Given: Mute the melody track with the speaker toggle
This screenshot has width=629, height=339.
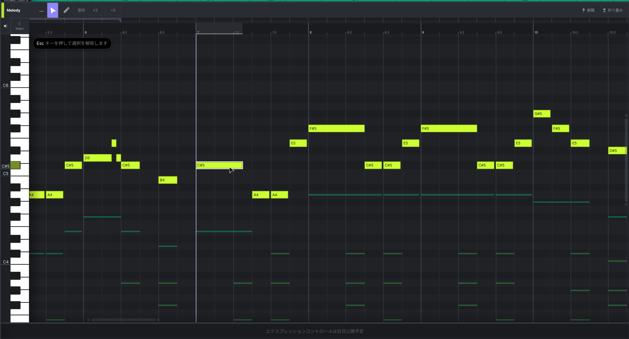Looking at the screenshot, I should [5, 26].
